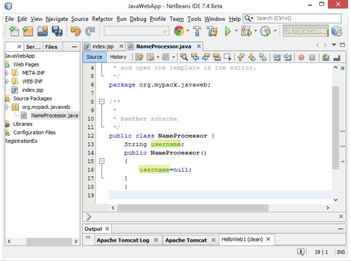Screen dimensions: 351x261
Task: Toggle Highlight Search in editor toolbar
Action: pos(217,57)
